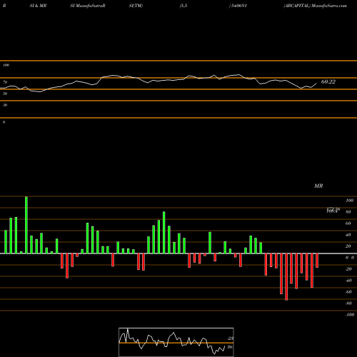Click the -60 label on MR axis

click(348, 292)
